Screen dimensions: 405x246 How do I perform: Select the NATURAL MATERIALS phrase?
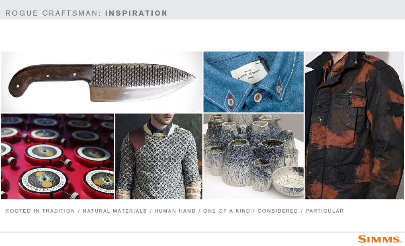click(115, 211)
